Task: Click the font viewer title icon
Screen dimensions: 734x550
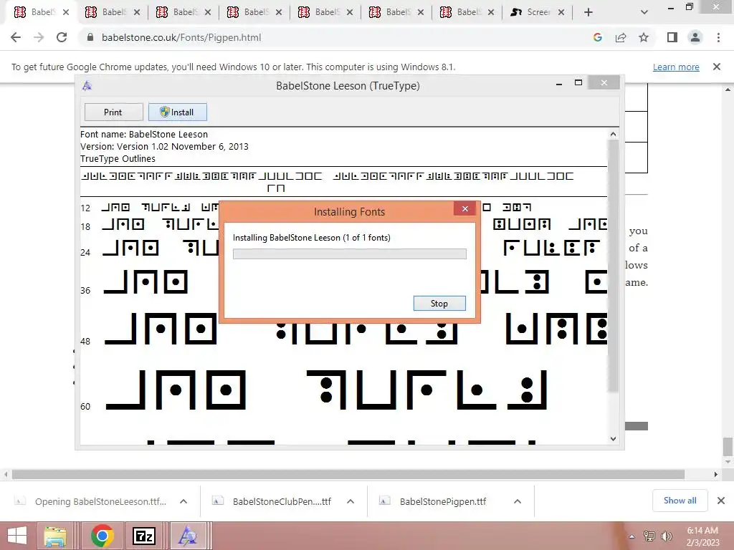Action: [87, 86]
